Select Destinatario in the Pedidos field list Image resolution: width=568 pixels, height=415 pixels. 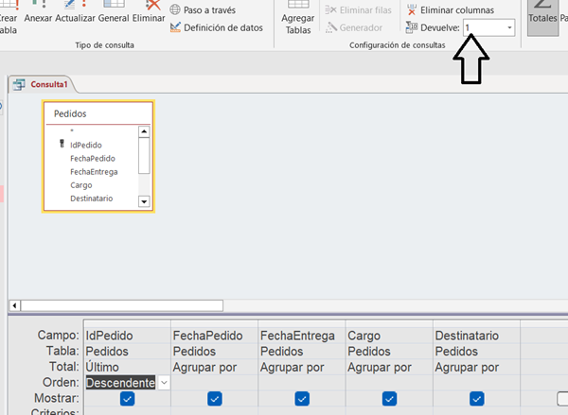coord(92,199)
